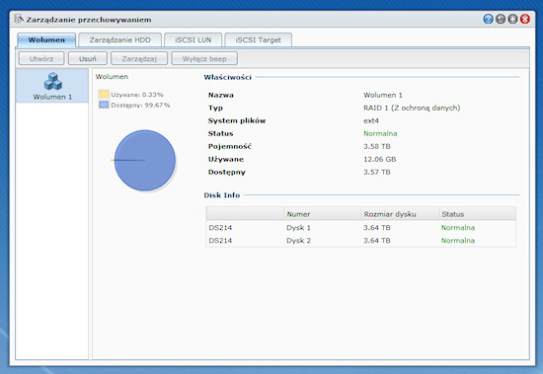Click the blue volume usage pie chart
The image size is (543, 374).
145,160
